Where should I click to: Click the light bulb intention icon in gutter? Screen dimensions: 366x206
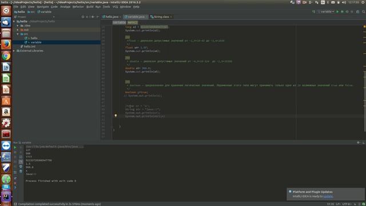[116, 116]
